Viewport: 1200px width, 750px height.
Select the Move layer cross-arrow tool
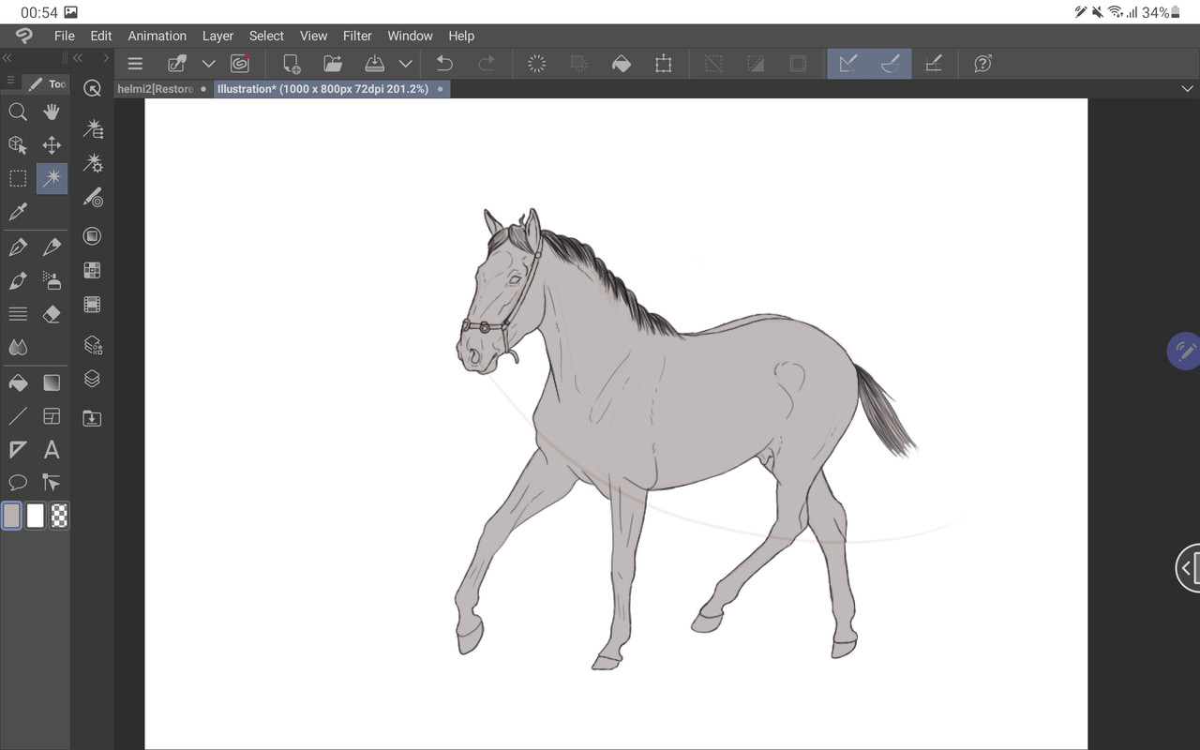[x=52, y=144]
